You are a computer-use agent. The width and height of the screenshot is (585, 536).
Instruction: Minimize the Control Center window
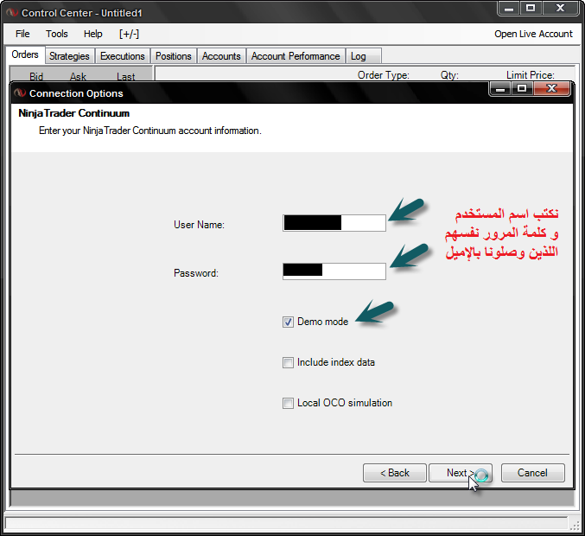coord(509,8)
